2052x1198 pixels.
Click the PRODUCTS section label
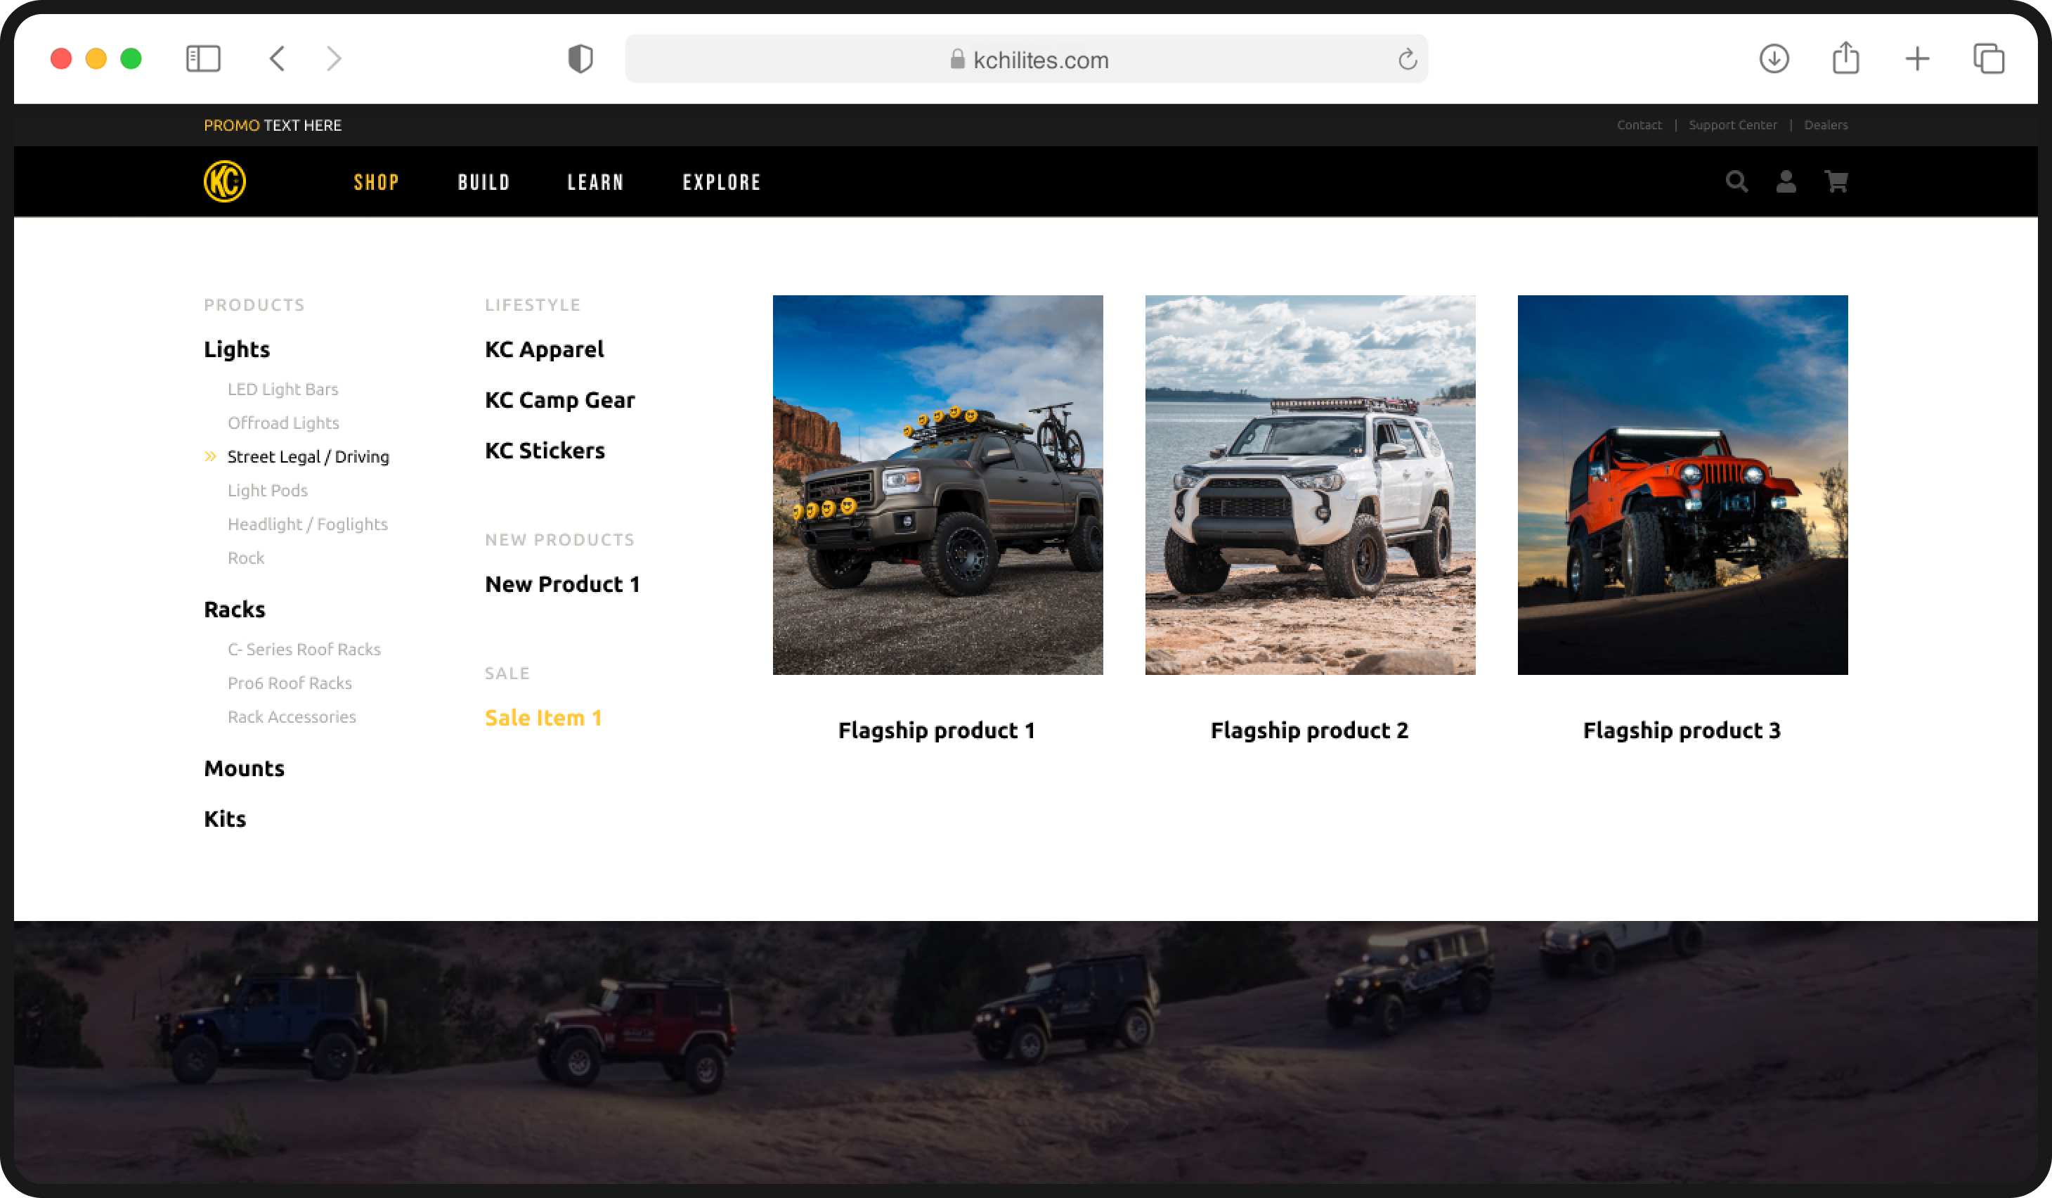[254, 304]
